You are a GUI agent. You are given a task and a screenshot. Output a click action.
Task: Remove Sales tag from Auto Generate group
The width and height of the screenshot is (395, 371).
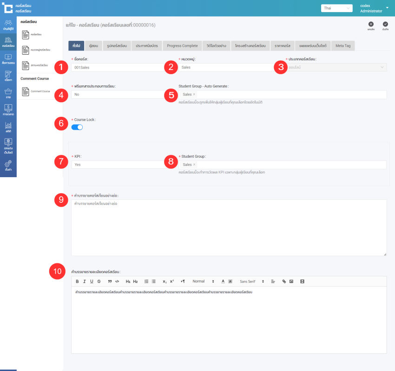point(194,95)
